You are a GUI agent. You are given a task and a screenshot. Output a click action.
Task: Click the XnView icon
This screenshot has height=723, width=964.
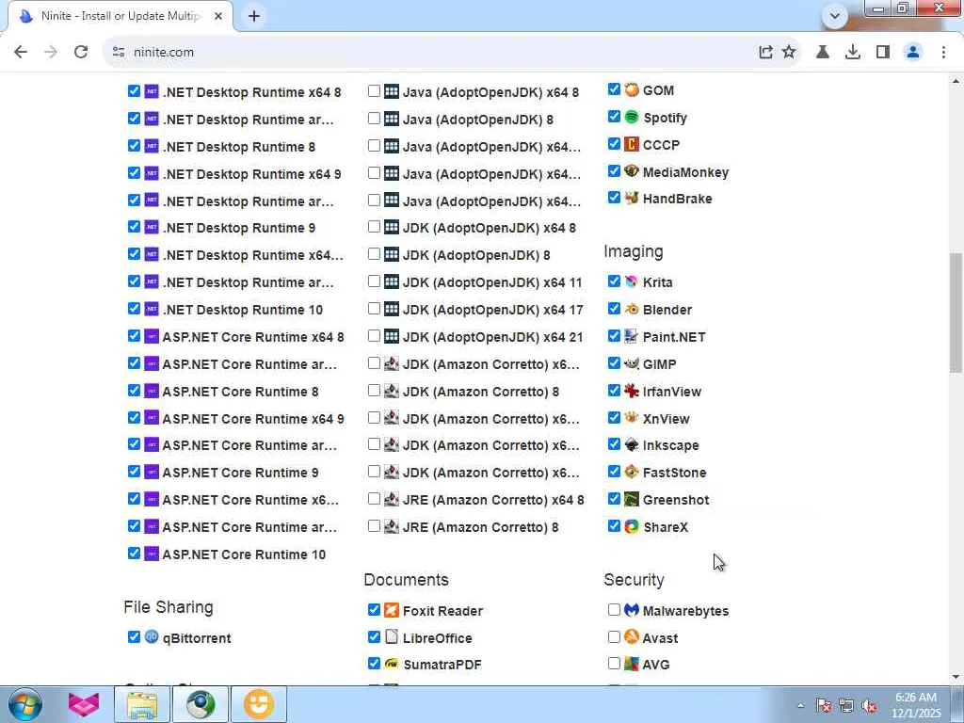pos(632,417)
